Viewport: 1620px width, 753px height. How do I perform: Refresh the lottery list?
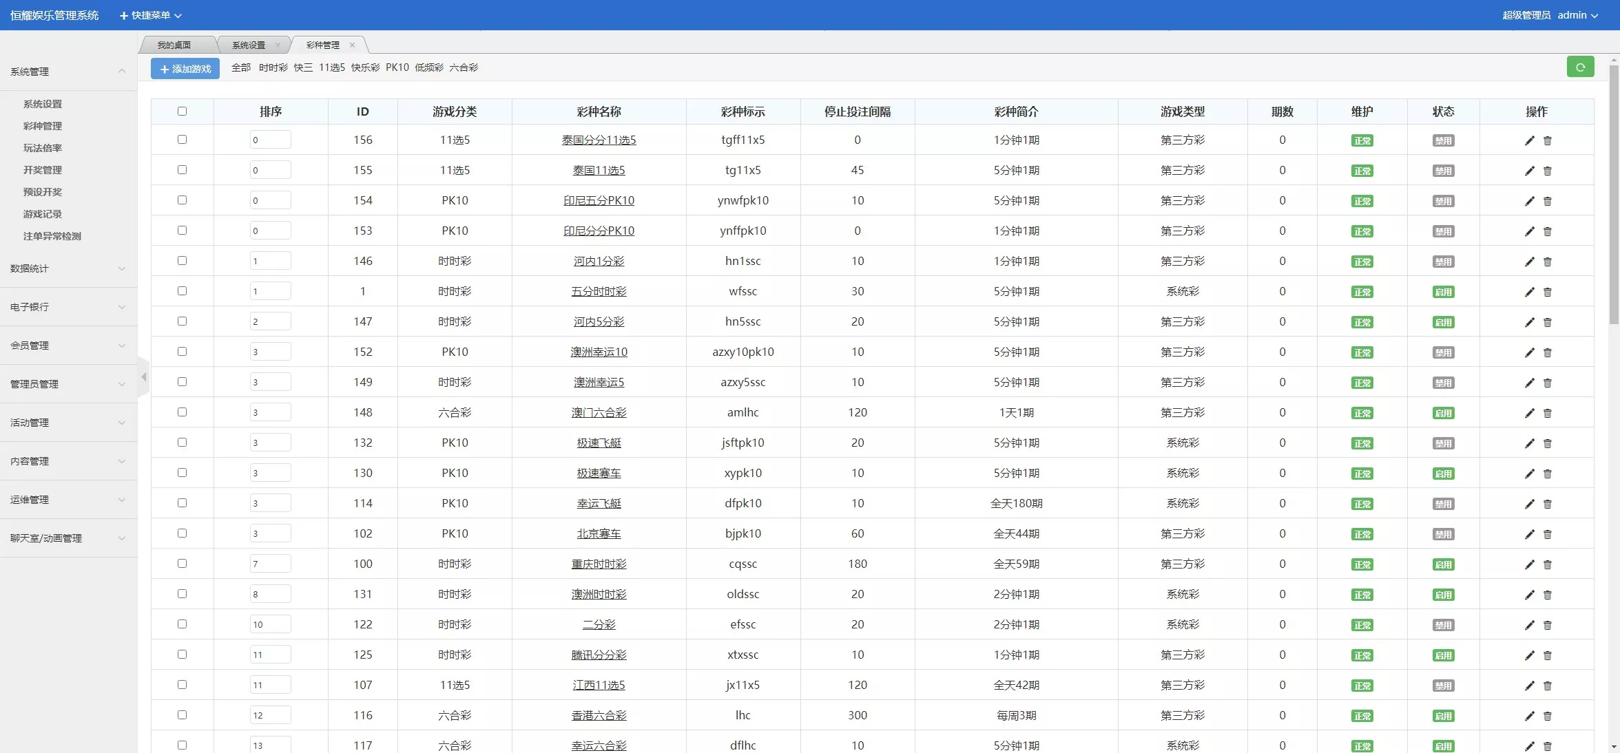click(1581, 67)
